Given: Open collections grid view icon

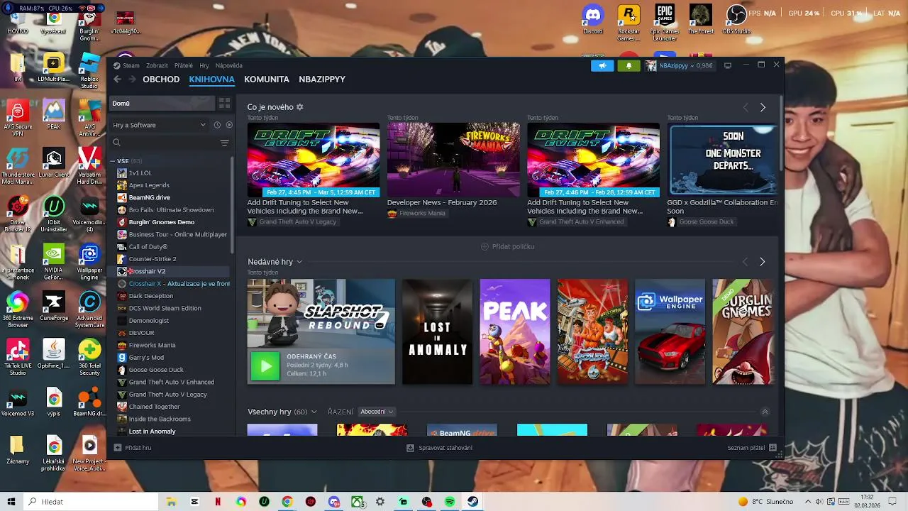Looking at the screenshot, I should [224, 104].
